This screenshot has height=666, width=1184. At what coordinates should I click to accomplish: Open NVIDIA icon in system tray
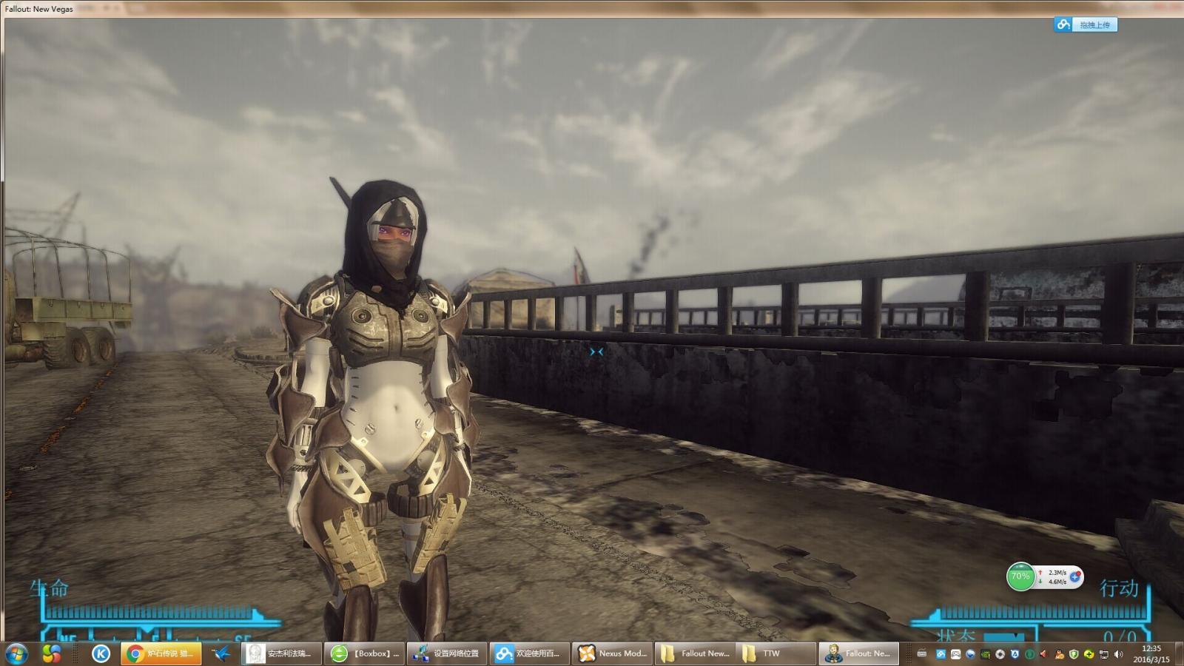tap(985, 654)
